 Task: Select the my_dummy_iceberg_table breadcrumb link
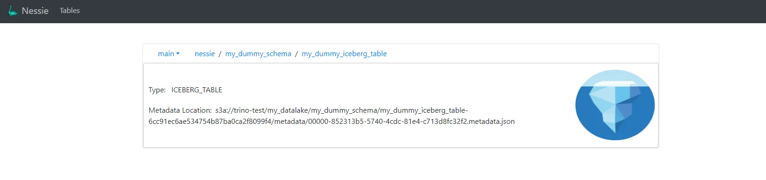(x=344, y=54)
